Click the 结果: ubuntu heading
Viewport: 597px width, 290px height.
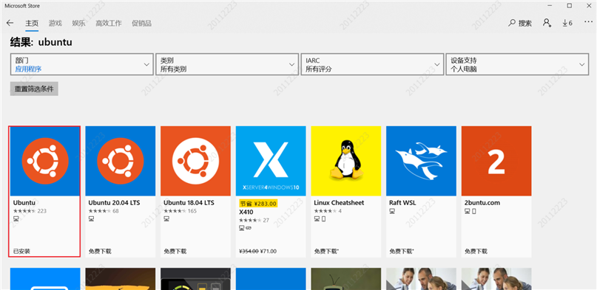pos(41,43)
